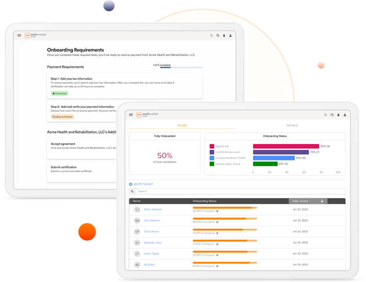Click WorkMarket logo in Talent dashboard window
366x282 pixels.
147,115
